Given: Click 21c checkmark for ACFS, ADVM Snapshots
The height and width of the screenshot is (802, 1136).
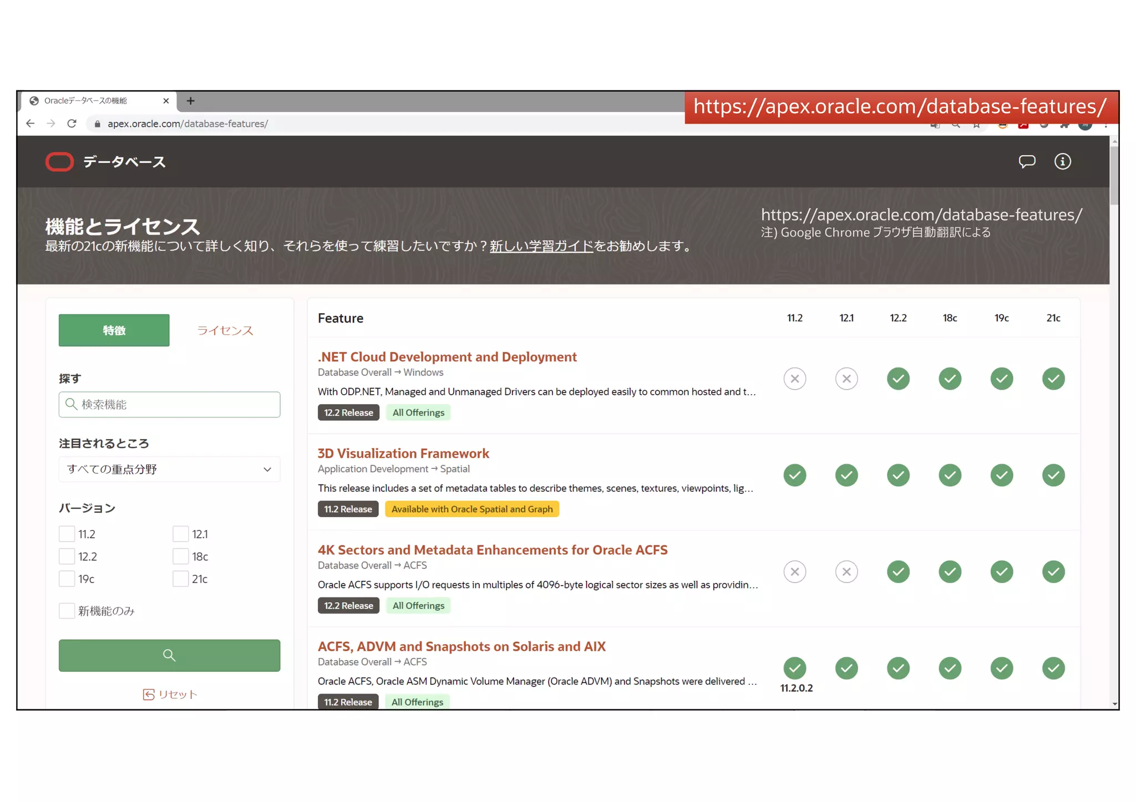Looking at the screenshot, I should point(1053,668).
